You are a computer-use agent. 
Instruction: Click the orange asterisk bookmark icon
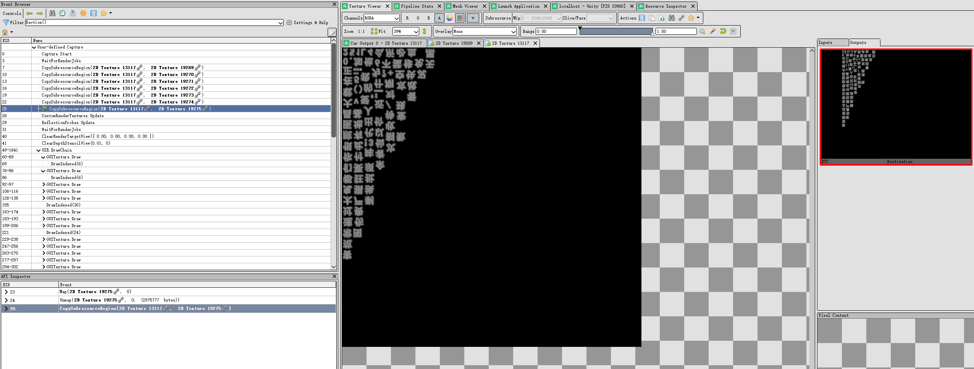click(83, 13)
